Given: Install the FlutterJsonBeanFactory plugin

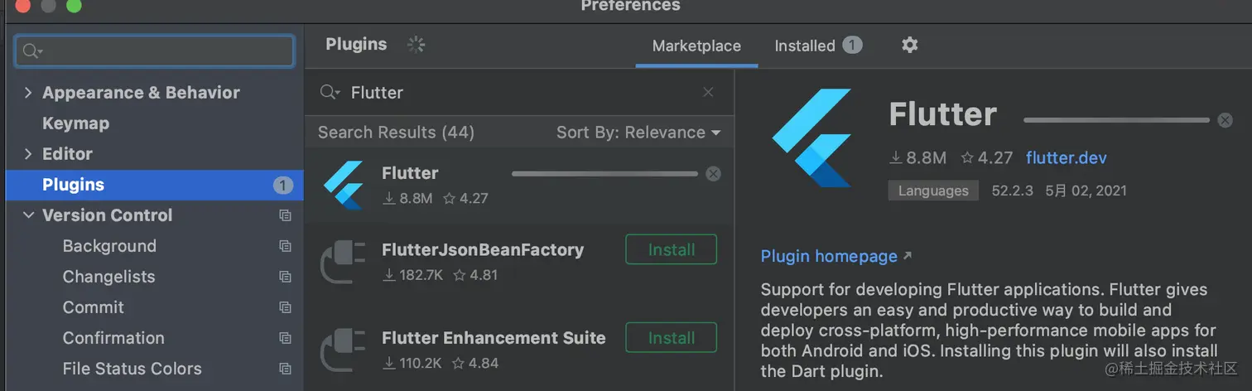Looking at the screenshot, I should pyautogui.click(x=671, y=249).
